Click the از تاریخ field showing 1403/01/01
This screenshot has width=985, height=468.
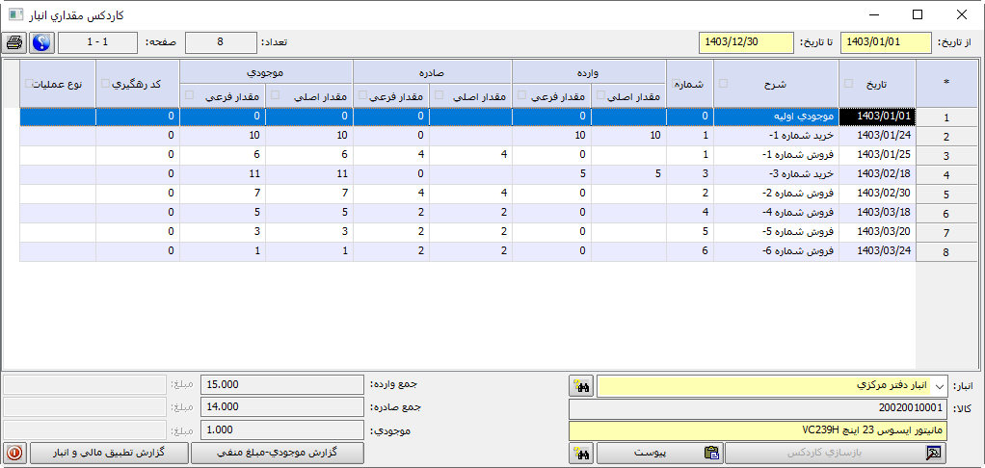(886, 42)
